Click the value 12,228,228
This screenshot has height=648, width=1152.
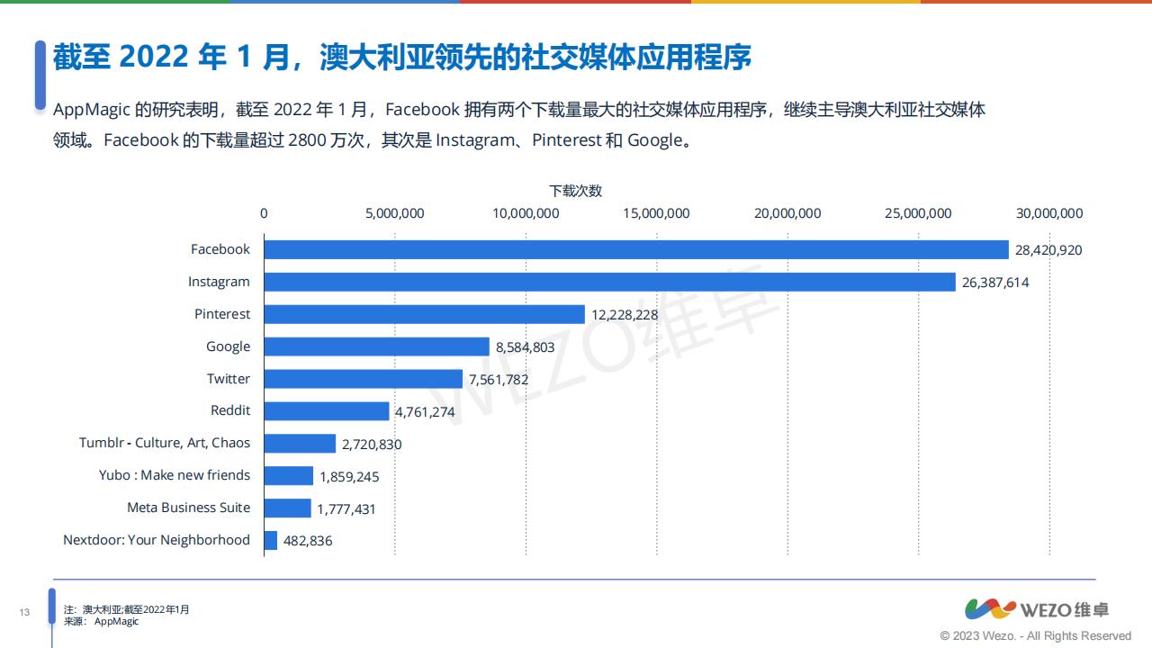tap(625, 315)
